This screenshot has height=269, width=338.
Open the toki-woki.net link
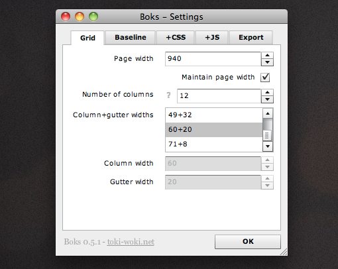click(x=131, y=242)
